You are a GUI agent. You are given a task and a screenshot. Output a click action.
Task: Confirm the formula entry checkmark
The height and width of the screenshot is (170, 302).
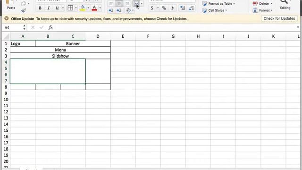(x=42, y=27)
